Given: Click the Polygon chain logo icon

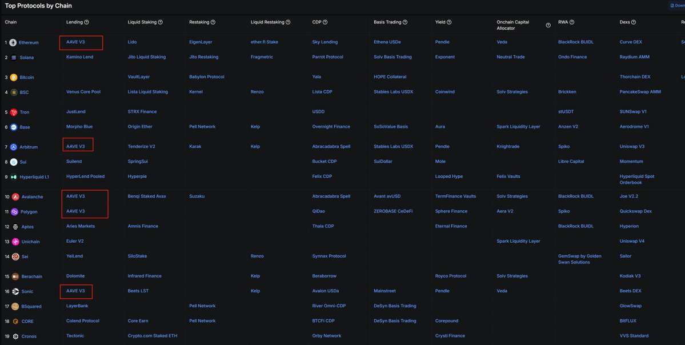Looking at the screenshot, I should pyautogui.click(x=14, y=212).
